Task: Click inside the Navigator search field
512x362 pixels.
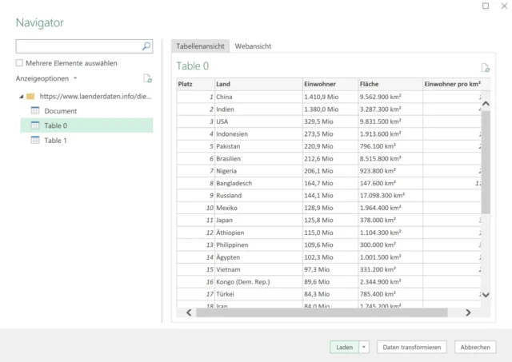Action: pyautogui.click(x=78, y=46)
